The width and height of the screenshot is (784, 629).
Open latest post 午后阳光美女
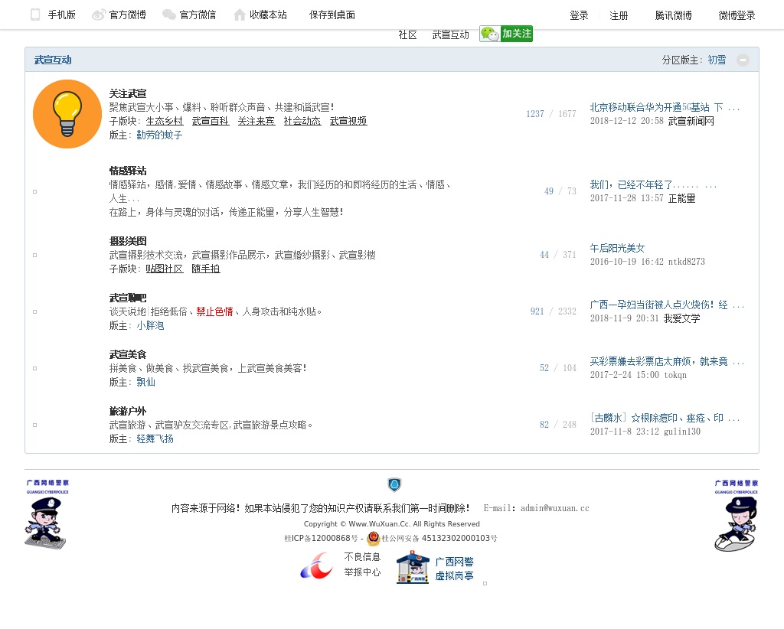click(617, 248)
